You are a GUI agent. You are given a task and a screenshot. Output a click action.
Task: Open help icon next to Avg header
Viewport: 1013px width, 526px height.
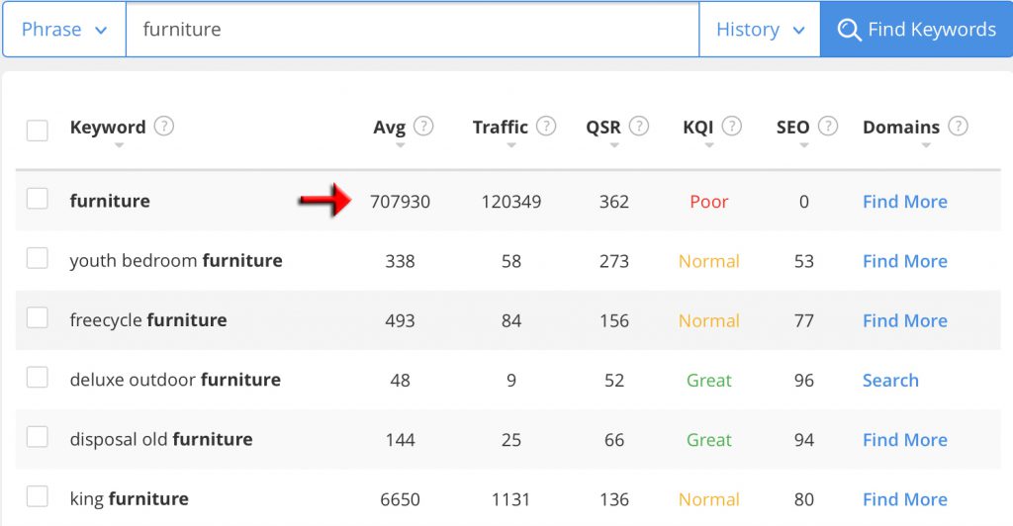click(x=423, y=126)
